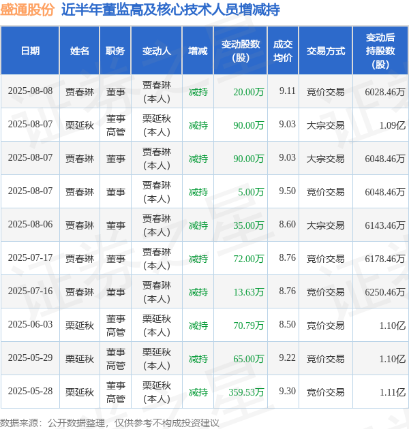Select the 增减 column header
The height and width of the screenshot is (429, 409).
[198, 51]
